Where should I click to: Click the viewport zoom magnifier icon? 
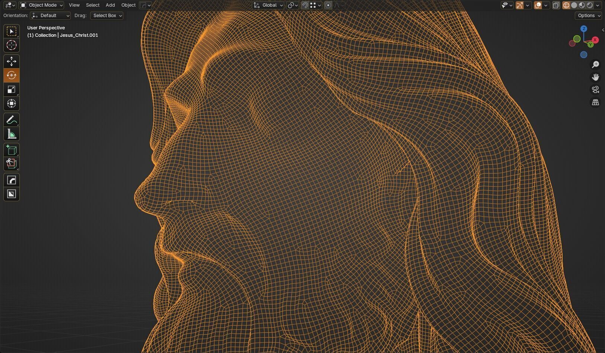[x=595, y=64]
